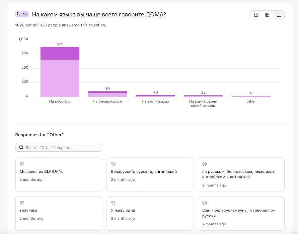
Task: Click the 875 value above first bar
Action: [60, 44]
